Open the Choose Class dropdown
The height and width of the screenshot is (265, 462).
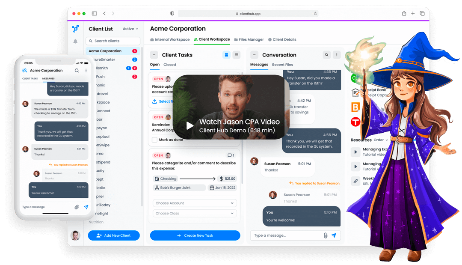click(195, 213)
